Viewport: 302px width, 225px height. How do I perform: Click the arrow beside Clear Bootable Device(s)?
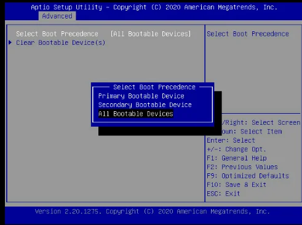(10, 42)
